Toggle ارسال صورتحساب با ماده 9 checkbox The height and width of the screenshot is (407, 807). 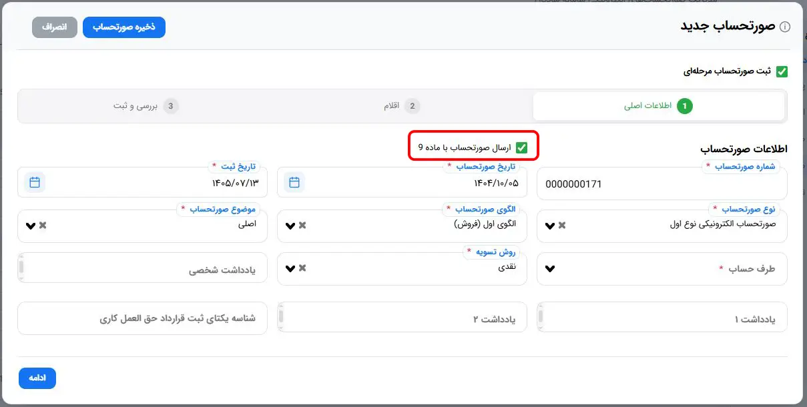521,148
